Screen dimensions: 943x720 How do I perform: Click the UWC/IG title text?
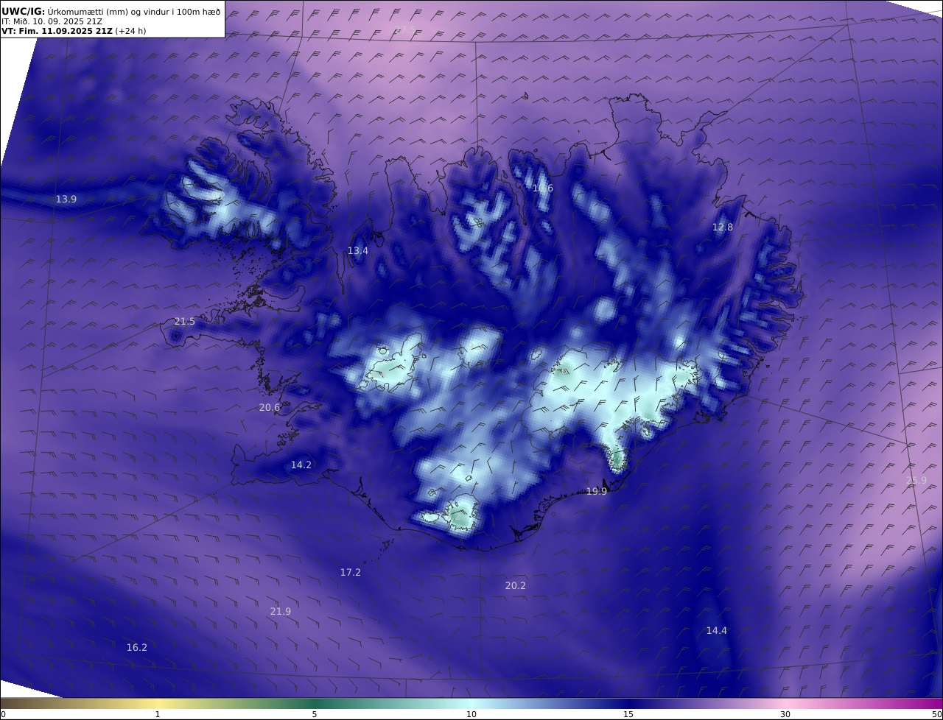23,11
